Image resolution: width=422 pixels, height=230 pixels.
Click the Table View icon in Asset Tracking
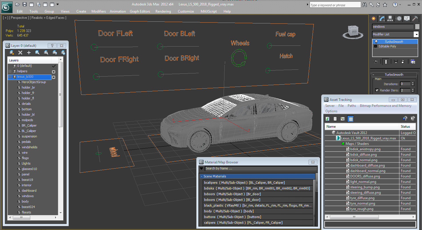pyautogui.click(x=351, y=119)
